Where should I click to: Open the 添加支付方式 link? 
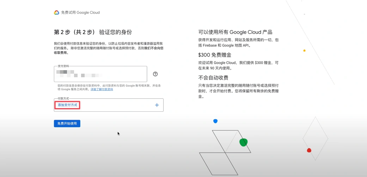point(67,105)
